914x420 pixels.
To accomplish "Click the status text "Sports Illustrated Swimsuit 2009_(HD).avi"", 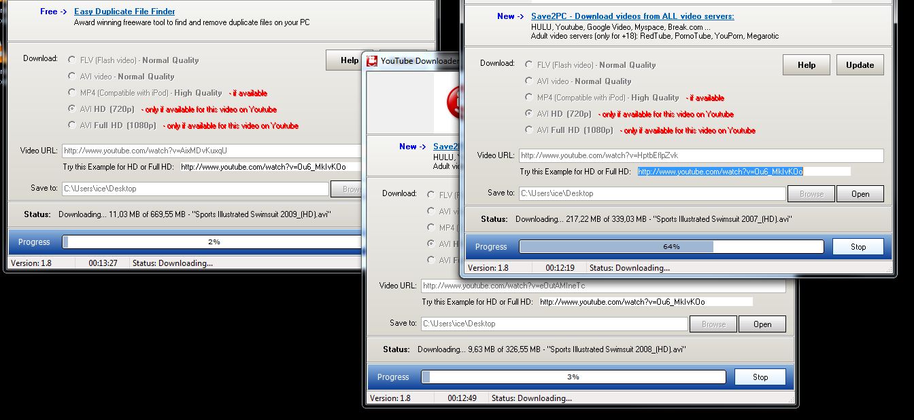I will pyautogui.click(x=262, y=214).
